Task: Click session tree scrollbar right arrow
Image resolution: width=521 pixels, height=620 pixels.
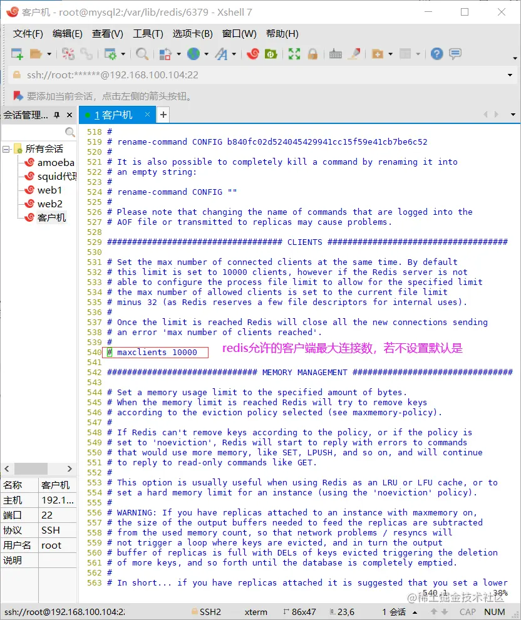Action: (x=70, y=468)
